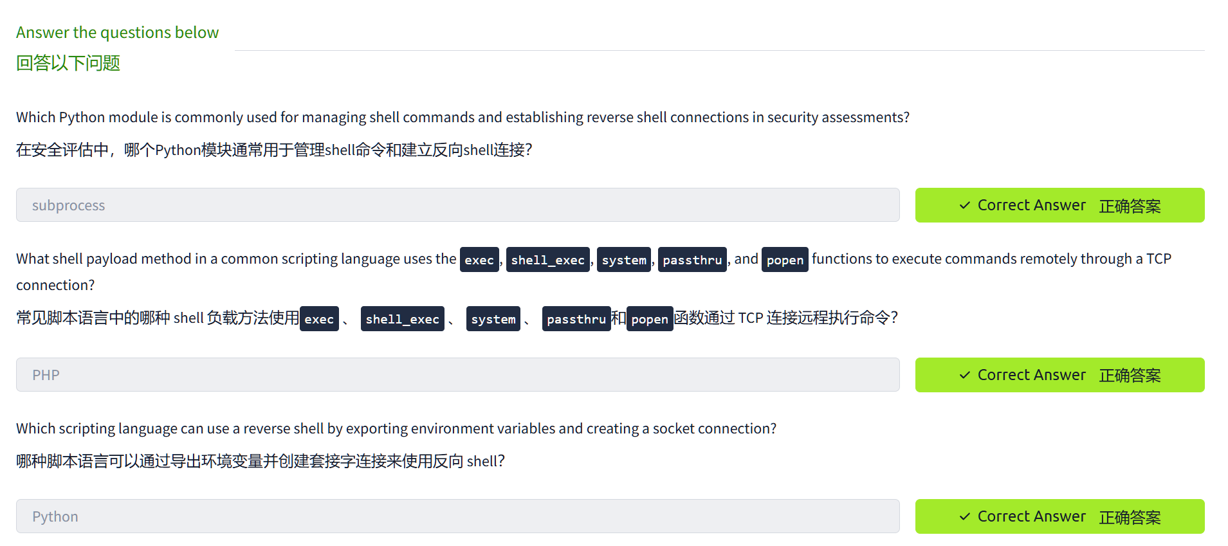
Task: Click the popen code tag in the English question
Action: 785,260
